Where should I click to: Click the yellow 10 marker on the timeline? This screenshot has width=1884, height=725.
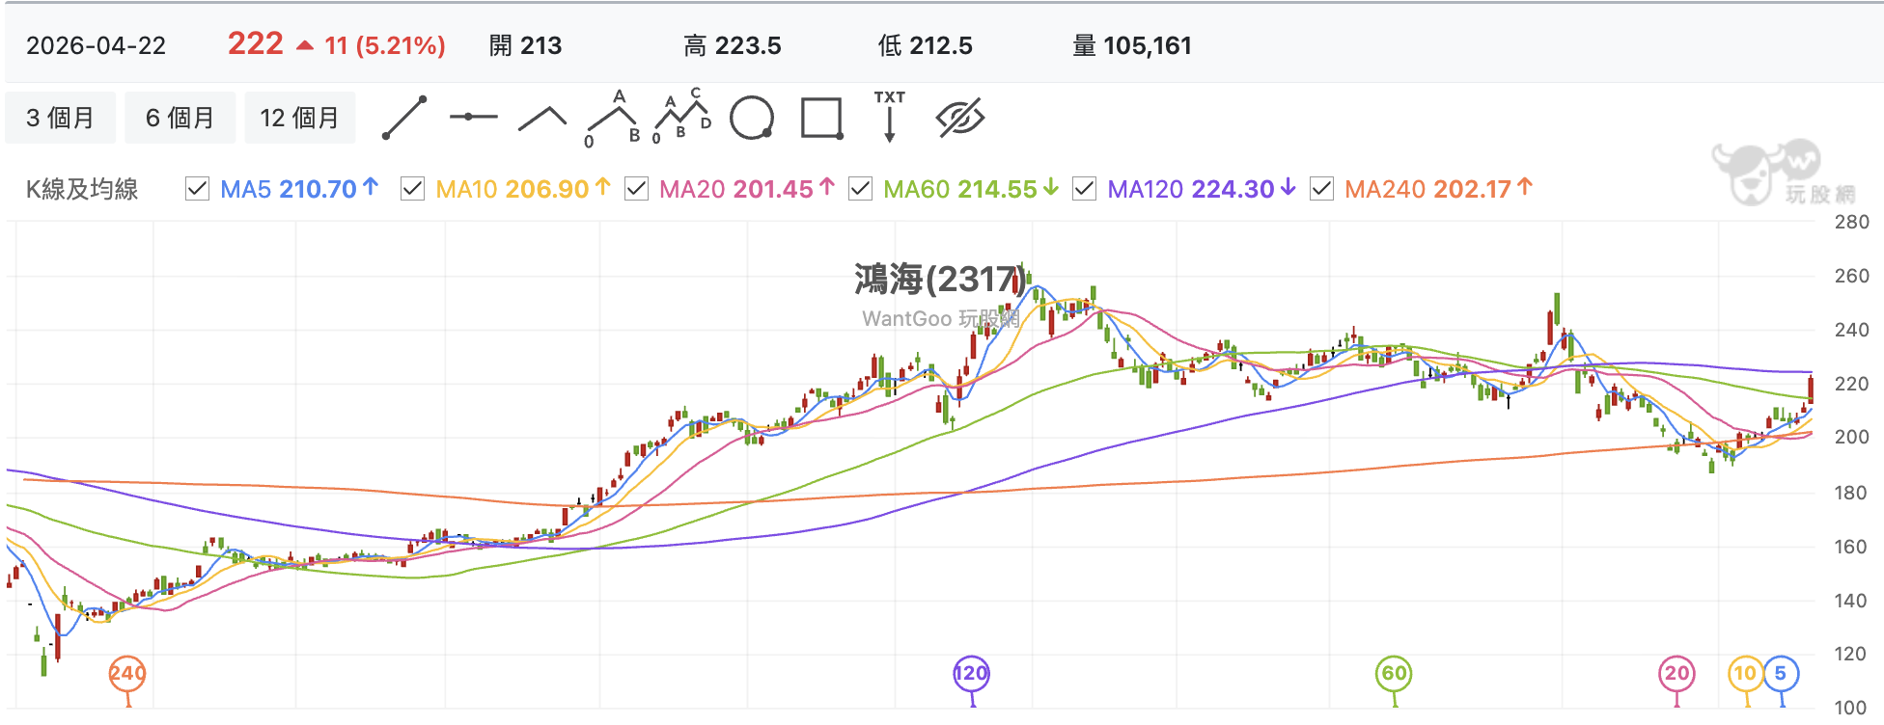tap(1745, 674)
